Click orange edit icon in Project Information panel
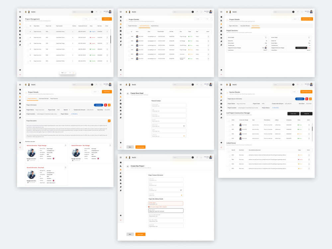The image size is (332, 249). point(109,105)
